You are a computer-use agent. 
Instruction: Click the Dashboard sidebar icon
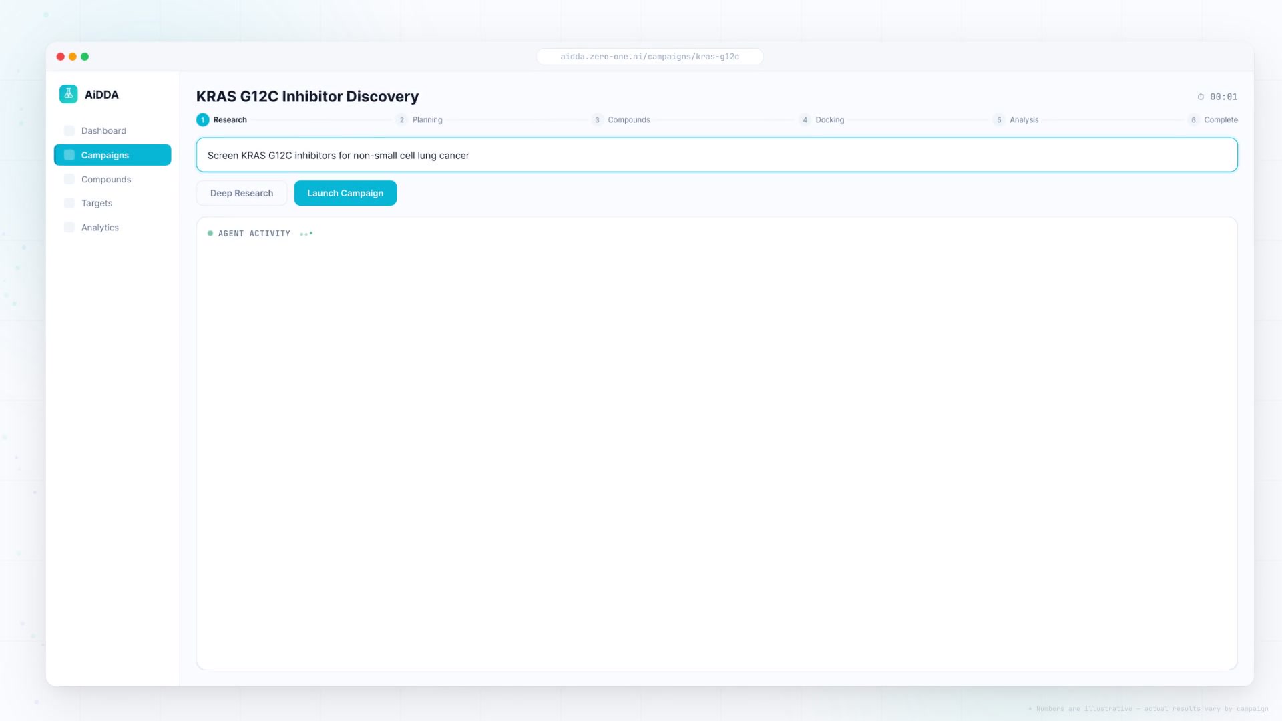click(69, 130)
